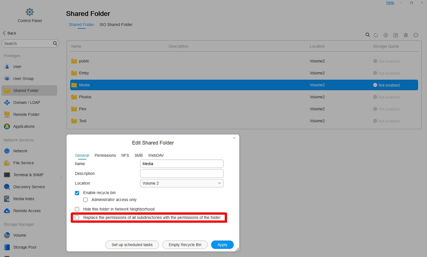Screen dimensions: 427x257
Task: Open the Network globe icon
Action: [7, 151]
